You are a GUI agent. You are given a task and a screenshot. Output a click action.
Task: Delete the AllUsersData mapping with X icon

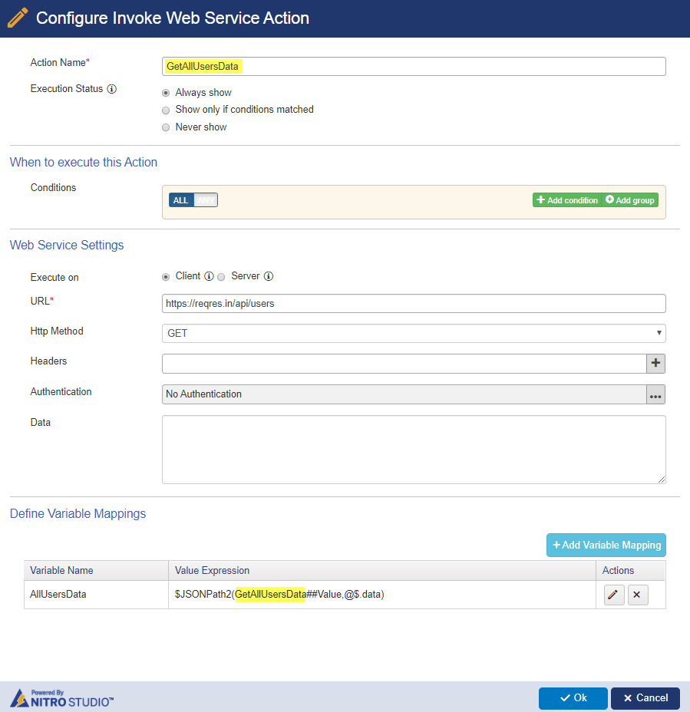tap(637, 595)
